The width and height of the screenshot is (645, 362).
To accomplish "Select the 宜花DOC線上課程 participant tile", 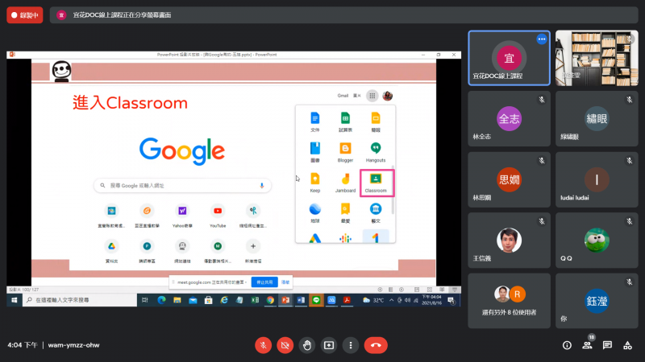I will (x=509, y=58).
